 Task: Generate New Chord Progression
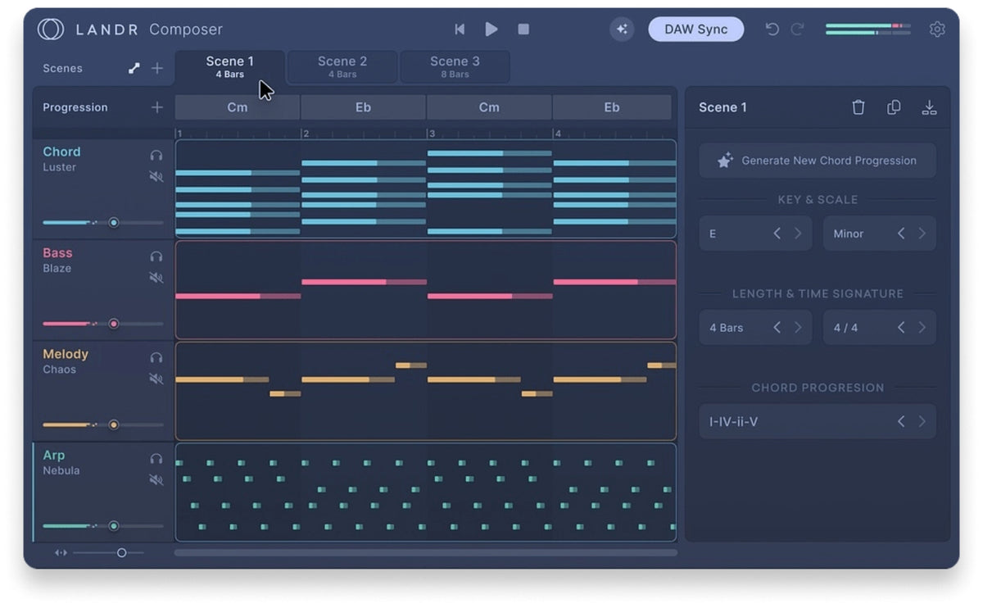818,161
